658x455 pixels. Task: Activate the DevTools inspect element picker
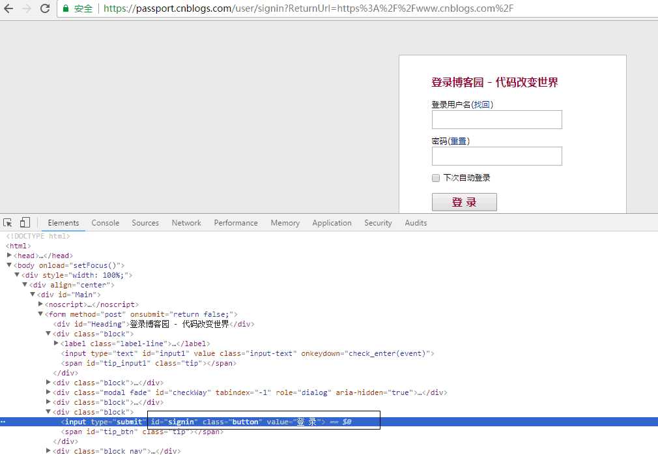coord(8,222)
